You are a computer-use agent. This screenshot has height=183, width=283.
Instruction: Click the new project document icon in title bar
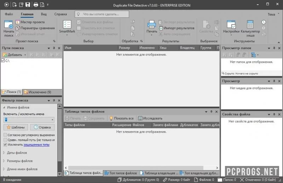pos(15,5)
